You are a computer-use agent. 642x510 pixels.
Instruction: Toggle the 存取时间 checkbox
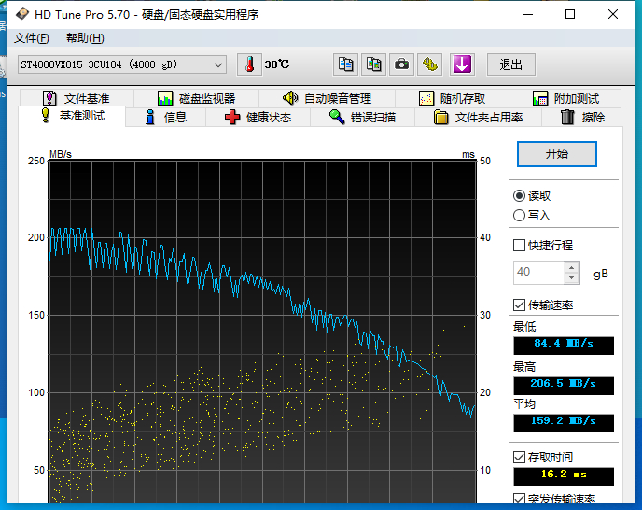(519, 457)
